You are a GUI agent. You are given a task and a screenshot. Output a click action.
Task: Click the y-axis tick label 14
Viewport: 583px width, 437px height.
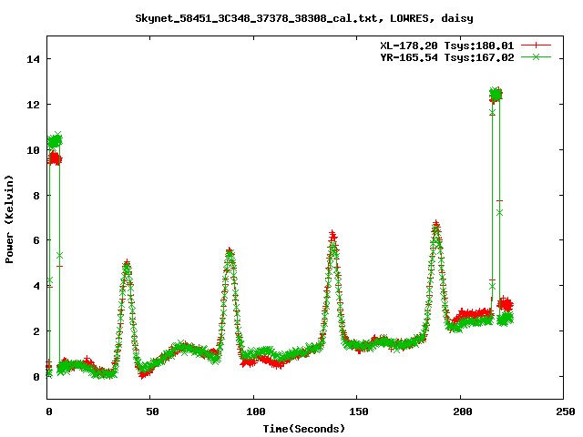pos(33,59)
